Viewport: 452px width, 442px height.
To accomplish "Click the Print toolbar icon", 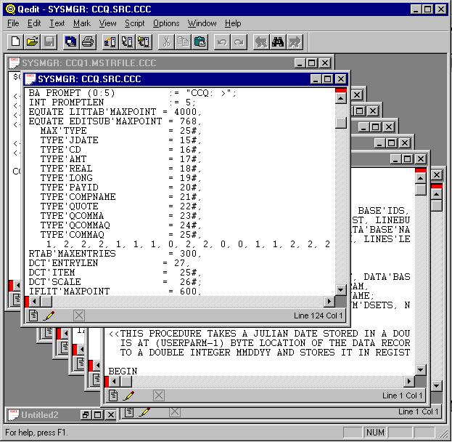I will (88, 42).
